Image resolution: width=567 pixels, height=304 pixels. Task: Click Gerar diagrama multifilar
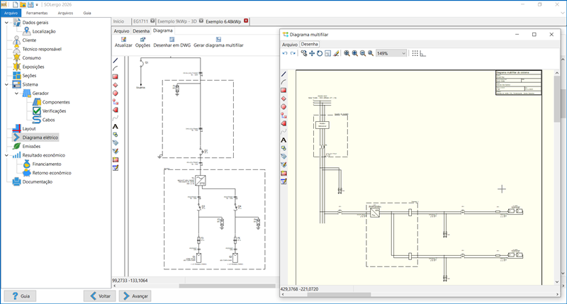pos(218,39)
